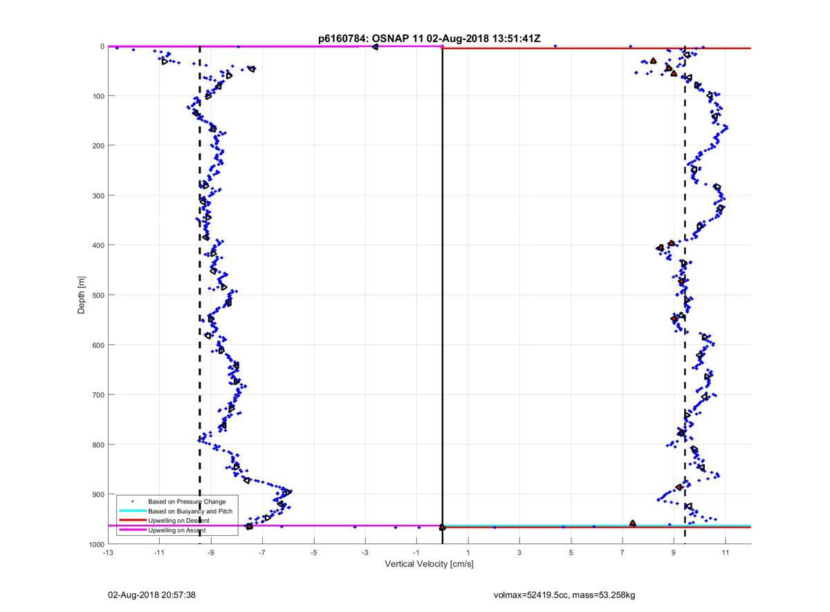Click the Upwelling on Descent legend entry
Image resolution: width=830 pixels, height=612 pixels.
coord(178,520)
